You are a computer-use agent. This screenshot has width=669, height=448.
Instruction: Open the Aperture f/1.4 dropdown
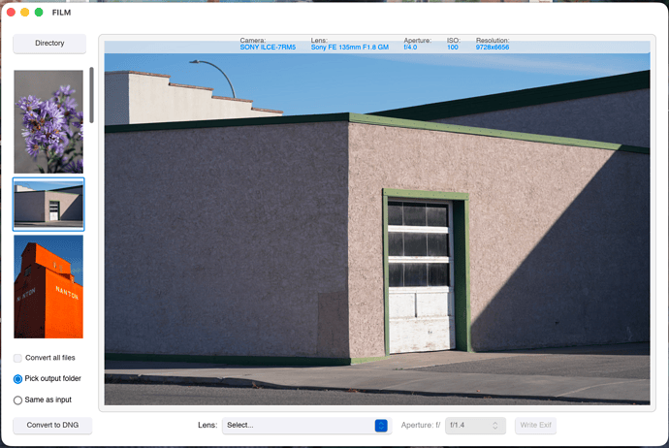pos(475,426)
